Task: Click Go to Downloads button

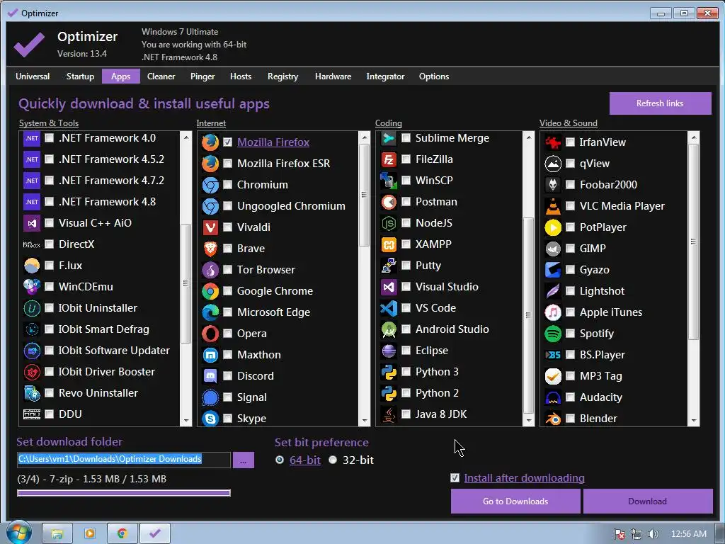Action: click(515, 501)
